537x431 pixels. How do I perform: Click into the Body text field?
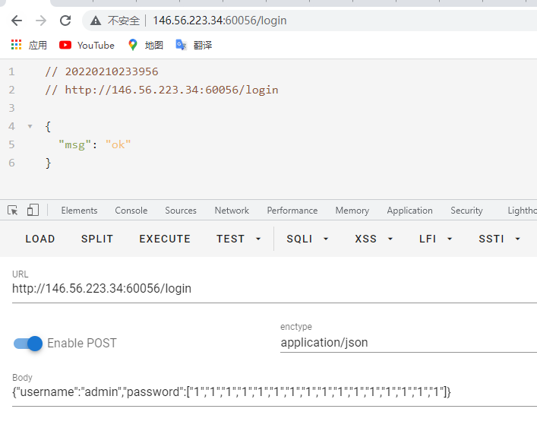coord(266,392)
